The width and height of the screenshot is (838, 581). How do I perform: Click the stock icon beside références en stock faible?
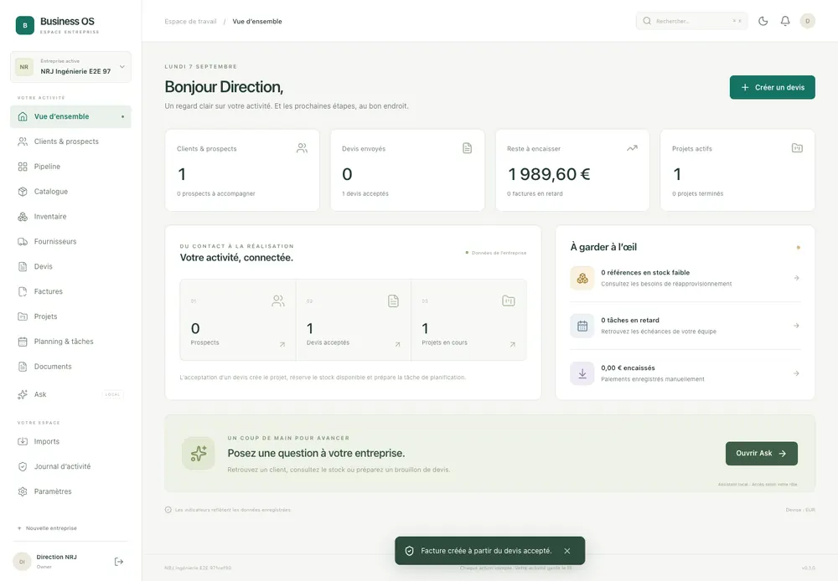[x=582, y=278]
